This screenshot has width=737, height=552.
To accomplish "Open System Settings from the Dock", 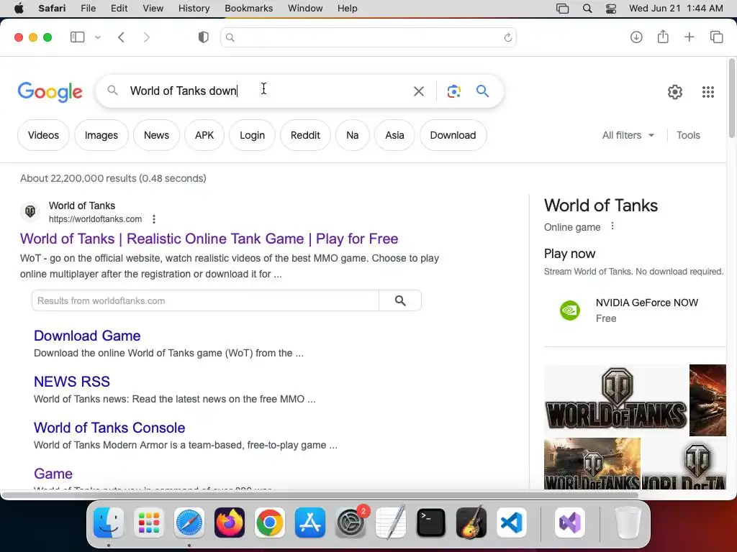I will [351, 523].
